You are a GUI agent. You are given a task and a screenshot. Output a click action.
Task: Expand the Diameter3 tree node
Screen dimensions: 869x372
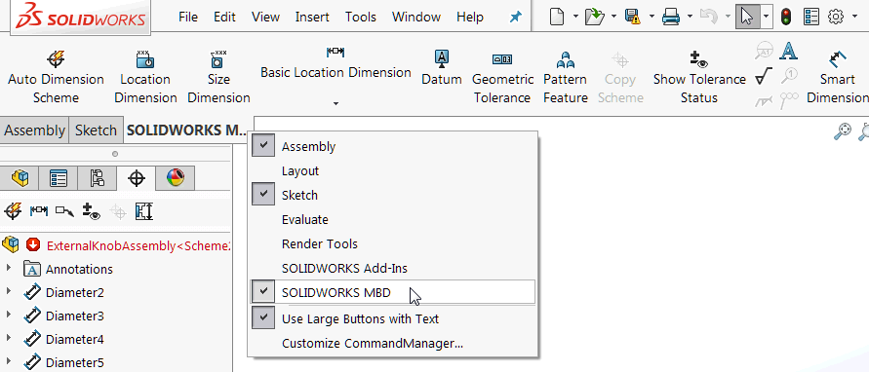coord(9,315)
